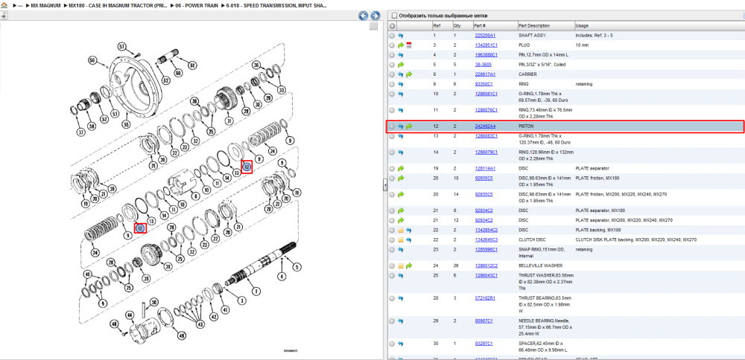Open part number link 93297C1

(x=484, y=344)
